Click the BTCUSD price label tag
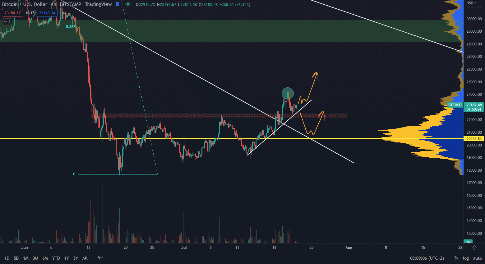485x264 pixels. (x=455, y=105)
